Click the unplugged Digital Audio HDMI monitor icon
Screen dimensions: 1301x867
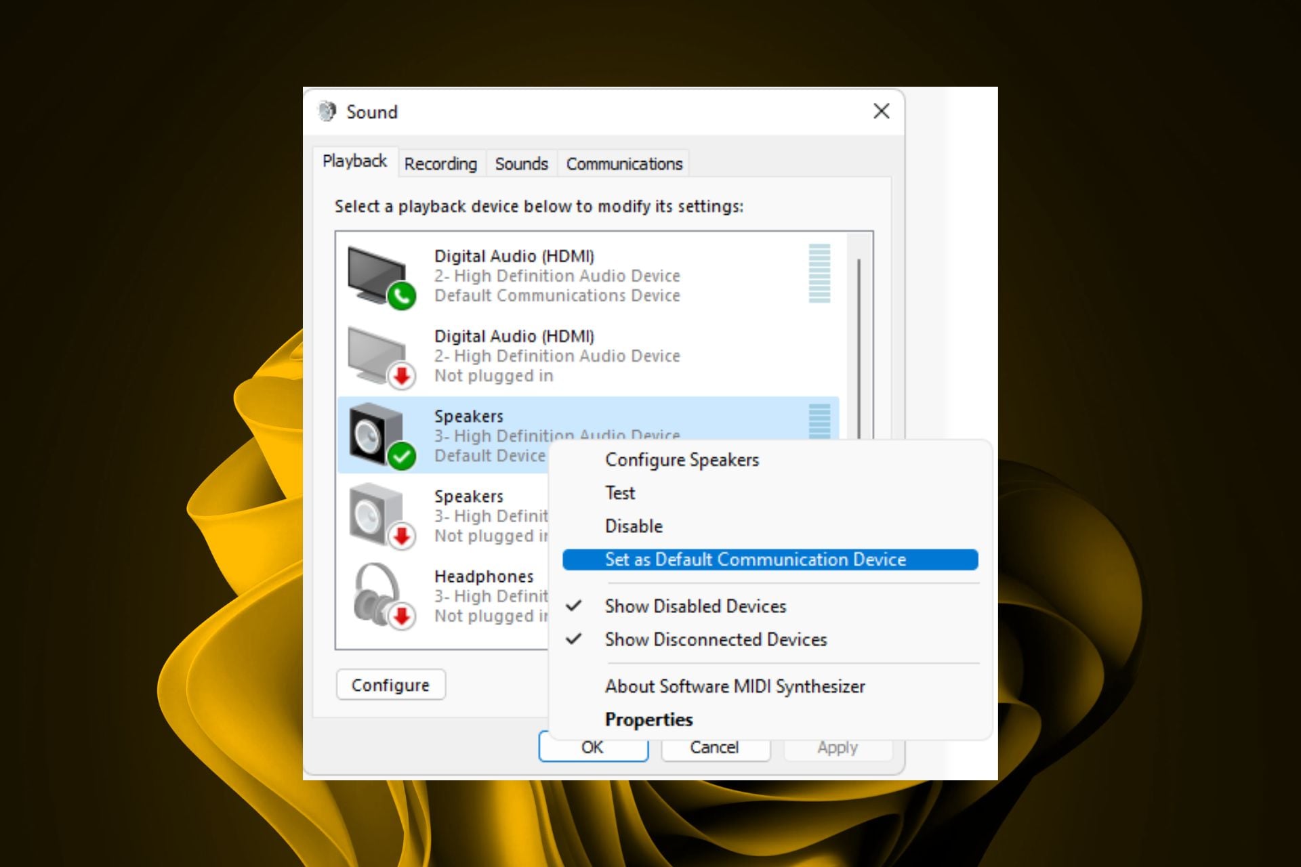379,356
